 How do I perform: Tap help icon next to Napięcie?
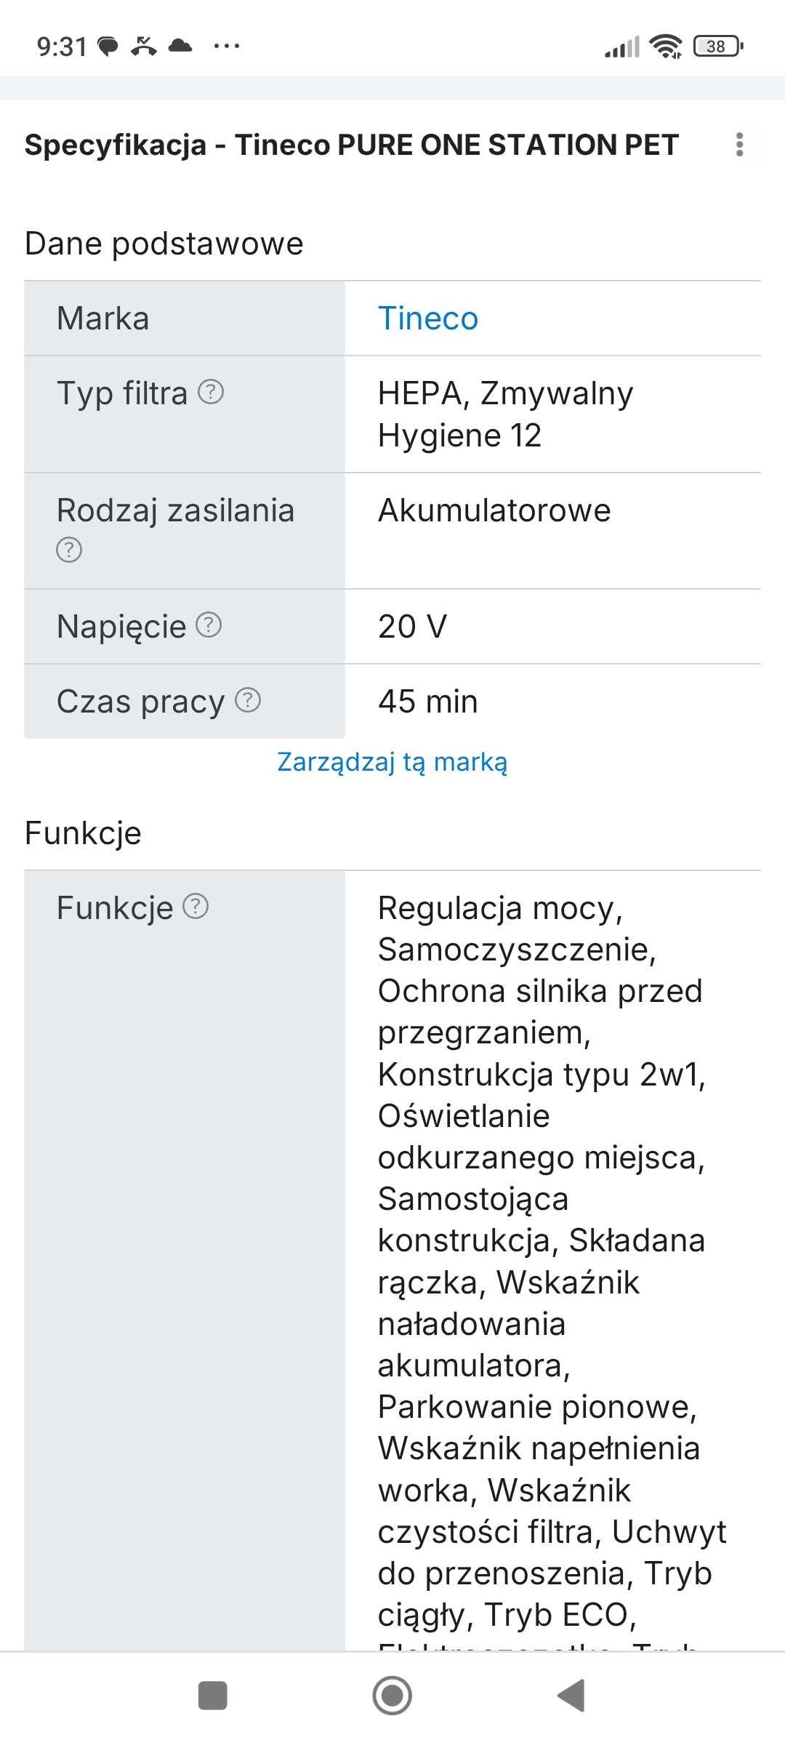209,625
